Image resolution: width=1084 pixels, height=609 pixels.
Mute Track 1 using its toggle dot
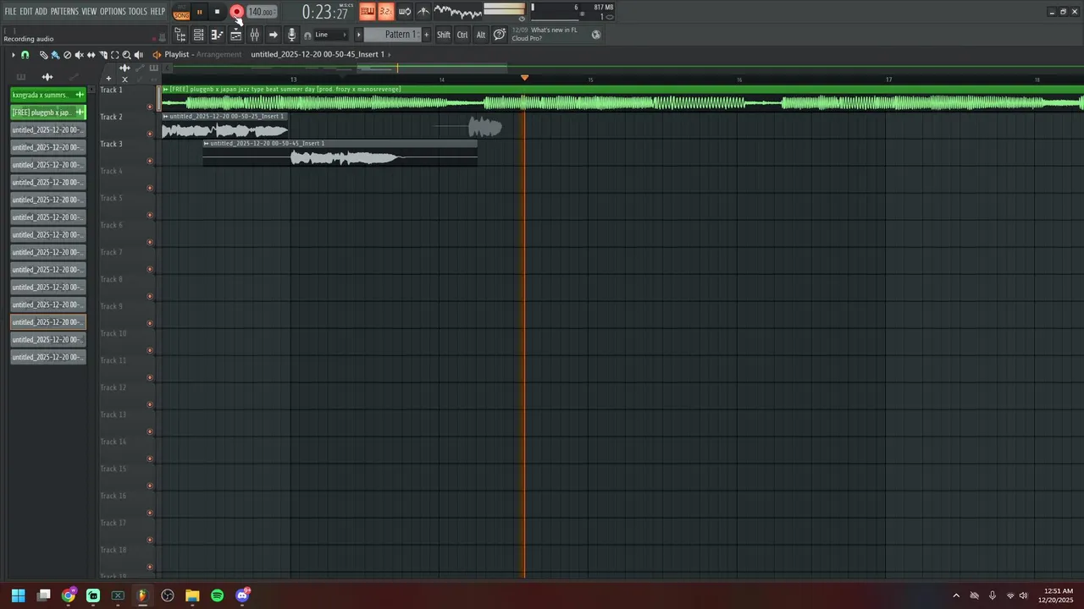tap(150, 107)
